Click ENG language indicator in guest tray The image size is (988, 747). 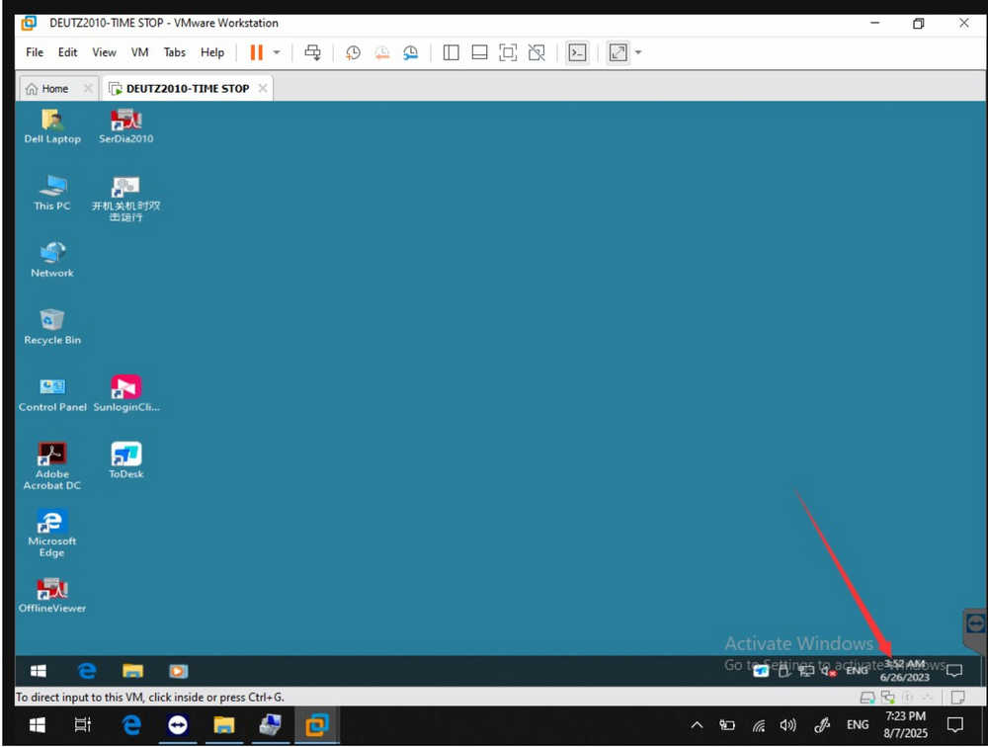point(857,671)
